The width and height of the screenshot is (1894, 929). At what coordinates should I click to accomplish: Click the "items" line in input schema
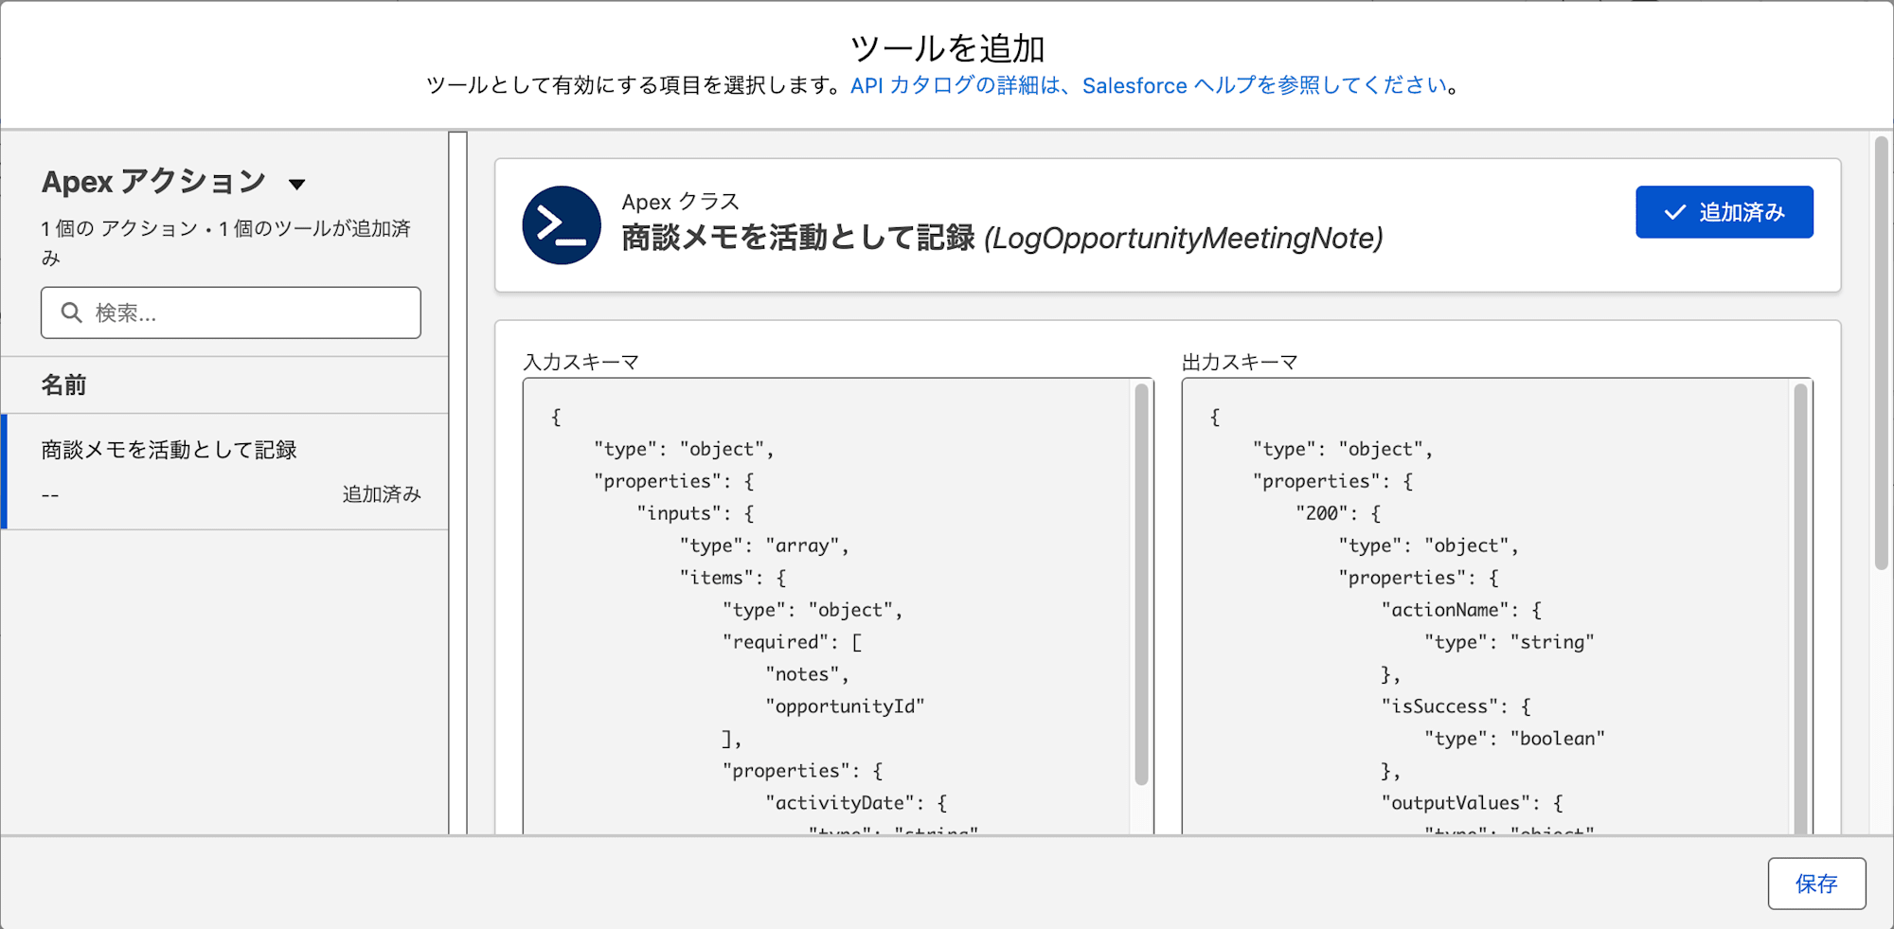click(733, 578)
